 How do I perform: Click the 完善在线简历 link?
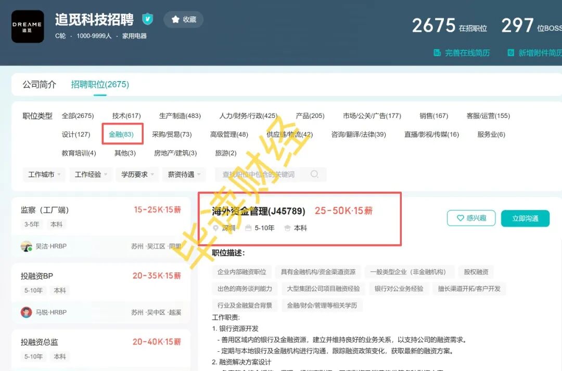click(x=462, y=53)
